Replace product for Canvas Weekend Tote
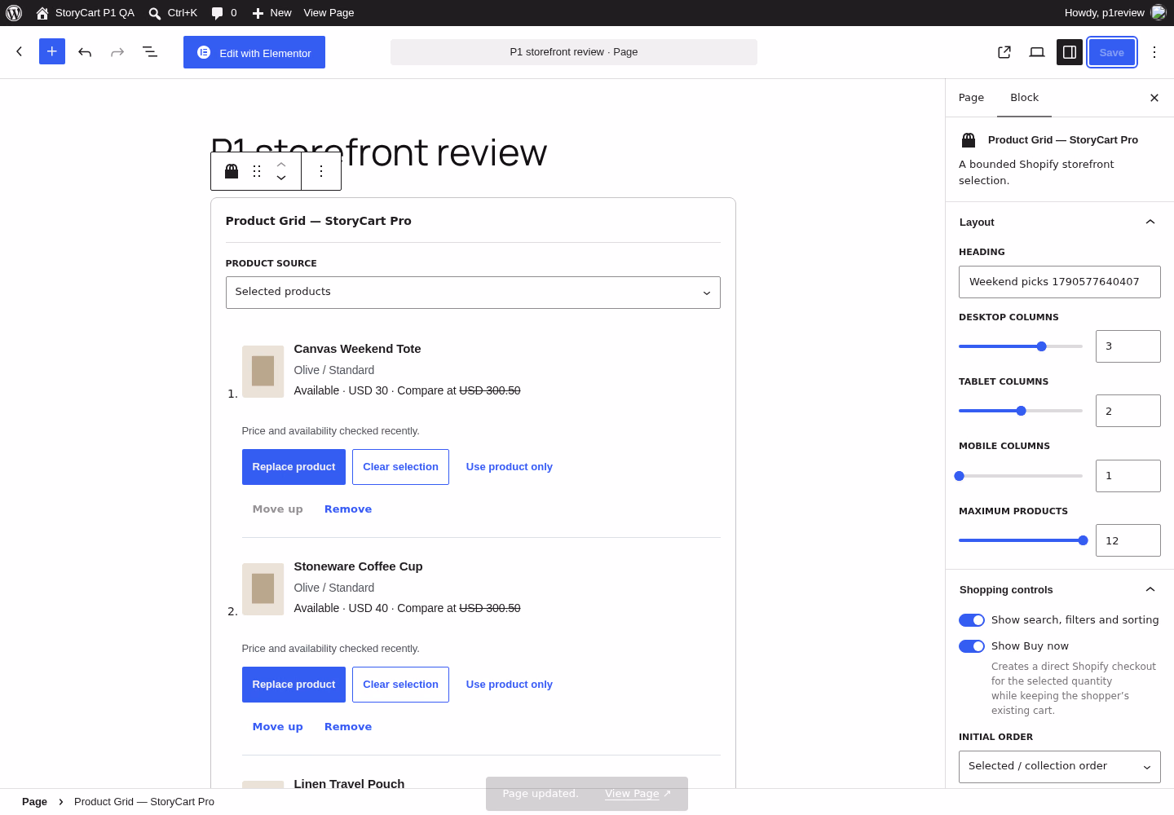Viewport: 1174px width, 815px height. point(293,467)
